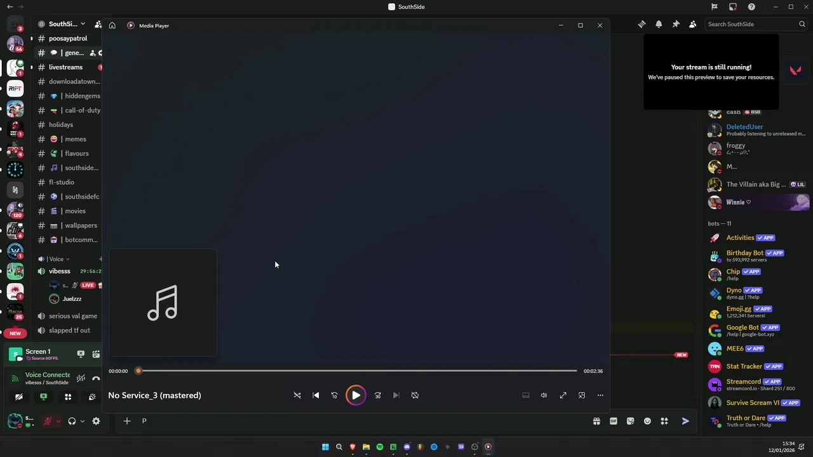Go to previous track in Media Player

(316, 395)
